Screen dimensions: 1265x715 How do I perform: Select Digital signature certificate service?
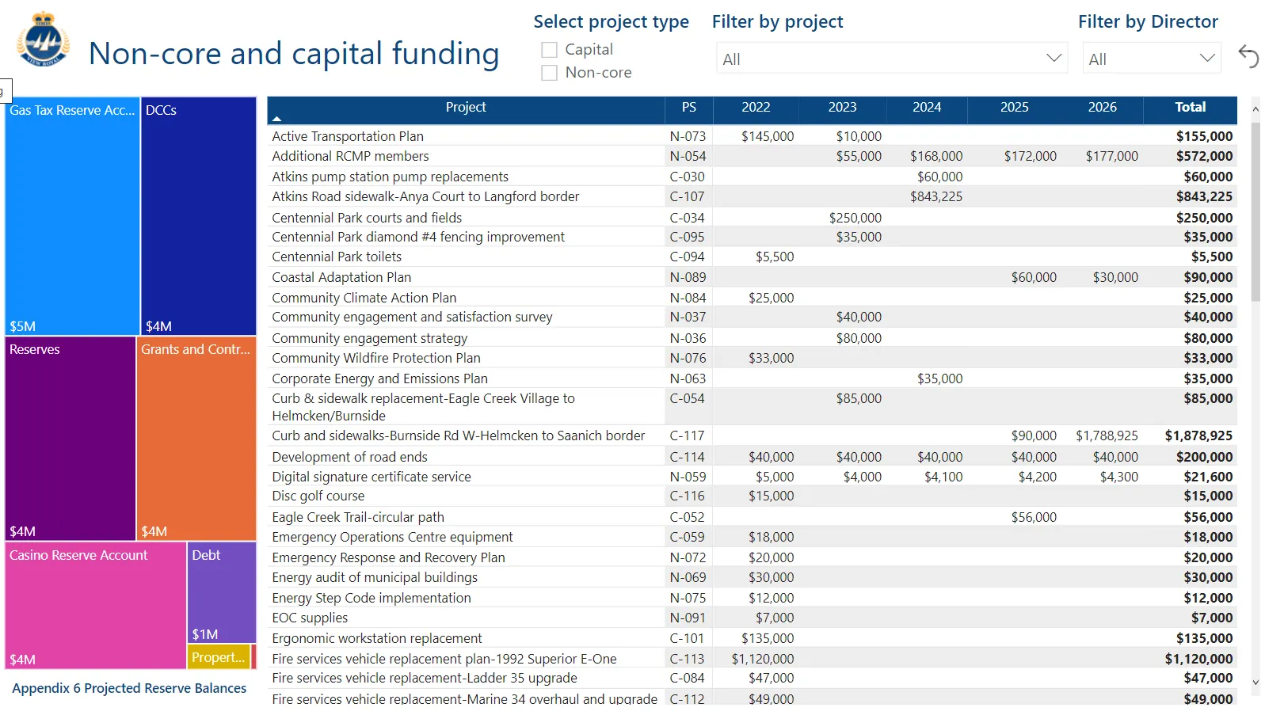[753, 477]
